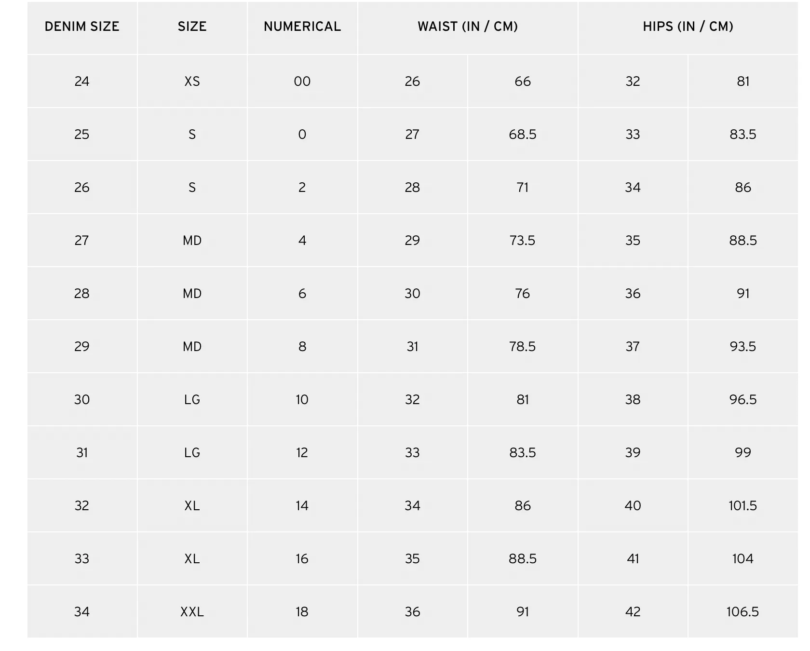Viewport: 810px width, 651px height.
Task: Click the HIPS (IN / CM) header
Action: tap(688, 27)
